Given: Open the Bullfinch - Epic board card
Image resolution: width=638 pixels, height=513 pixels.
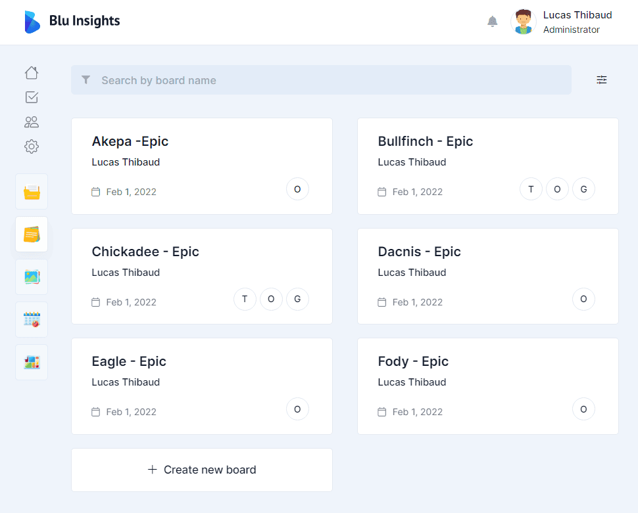Looking at the screenshot, I should click(x=488, y=166).
